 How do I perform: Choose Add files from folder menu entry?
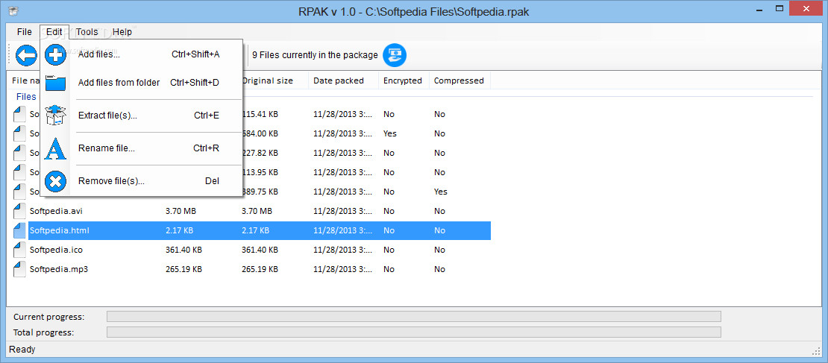141,83
